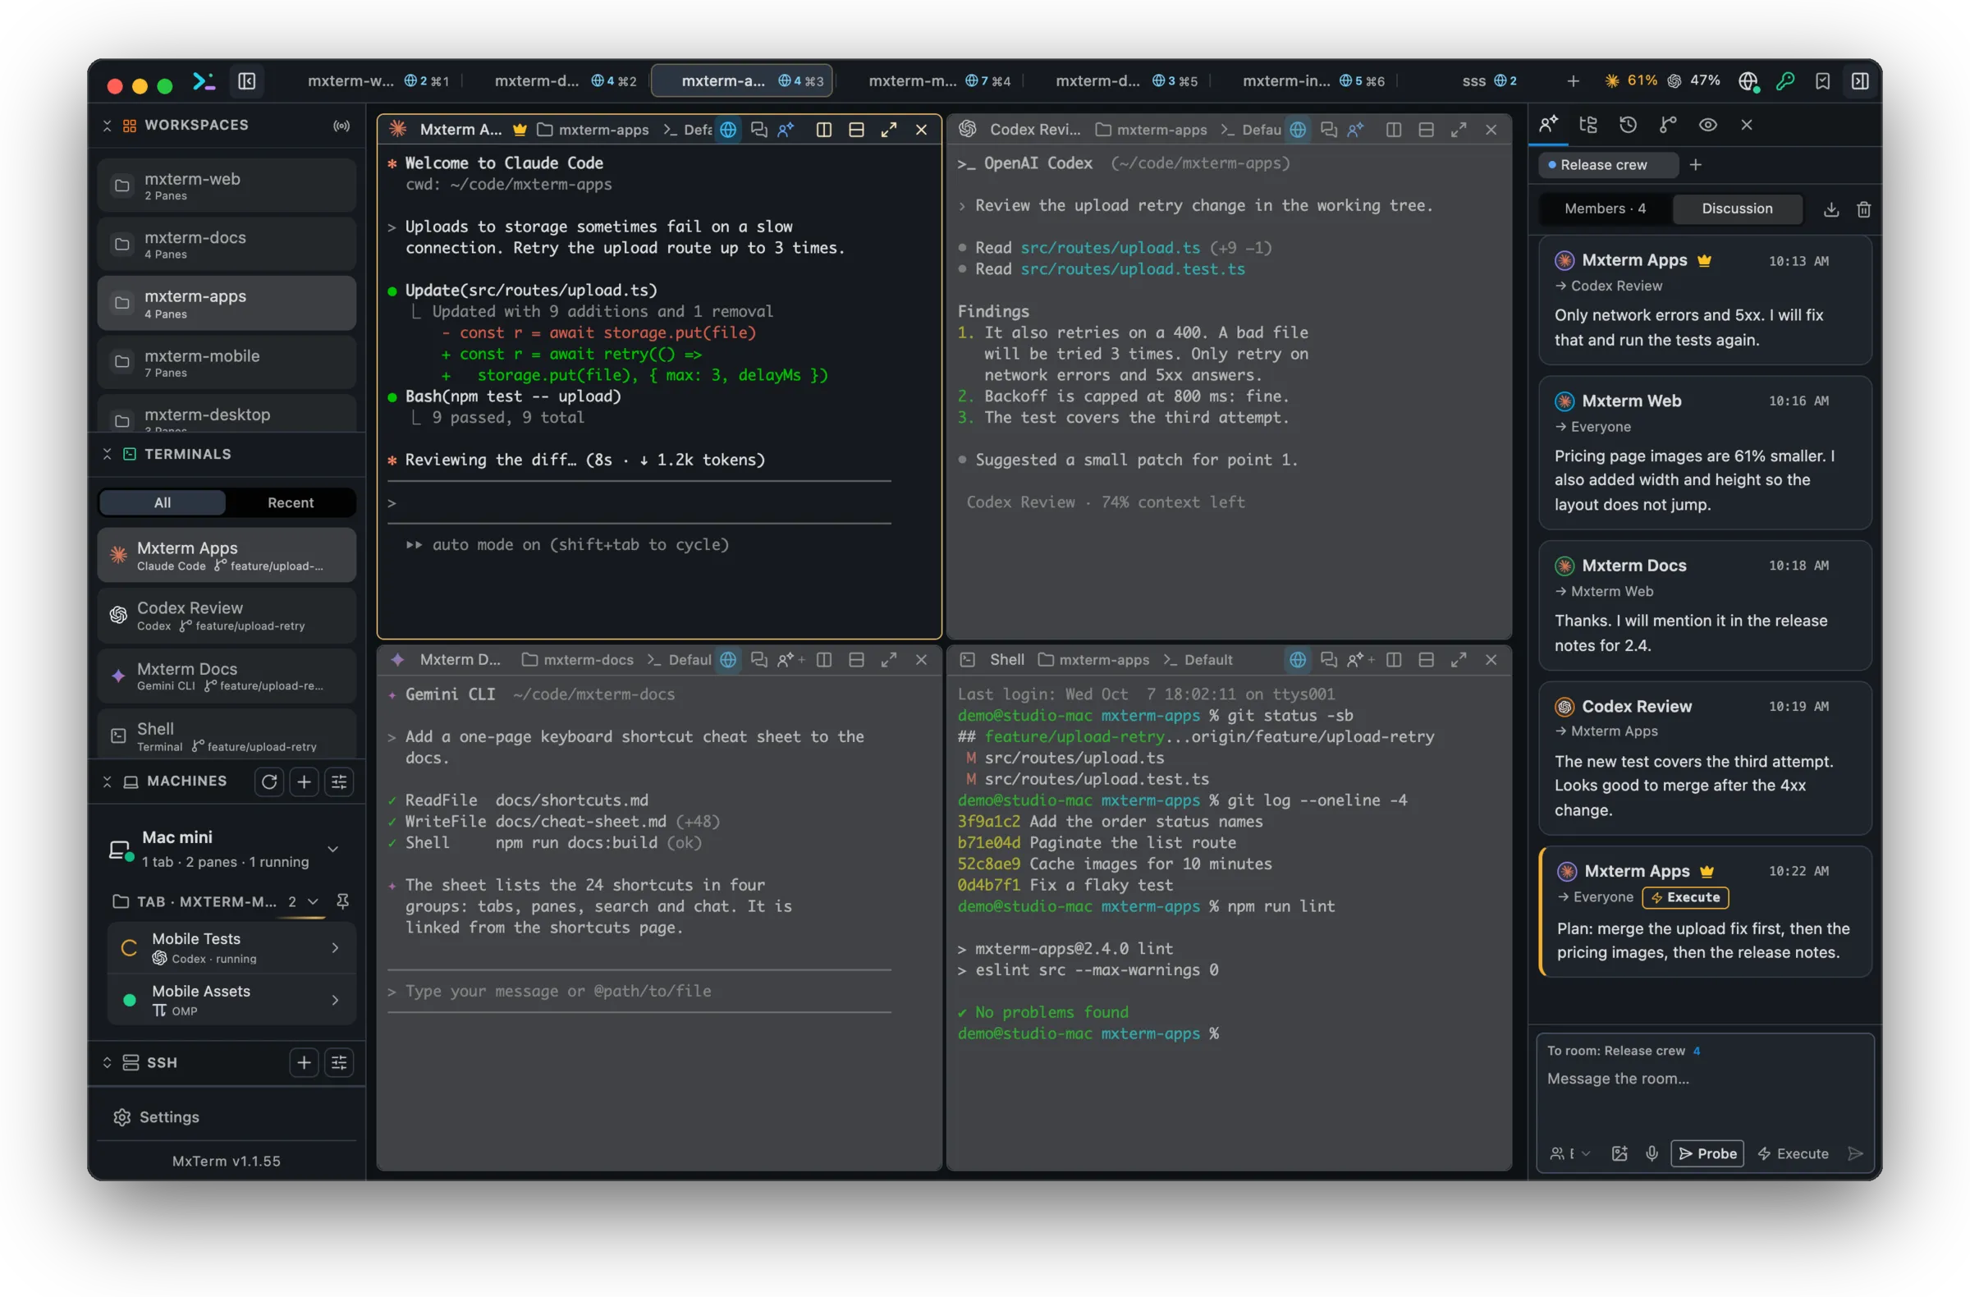Click the microphone icon in message composer

tap(1652, 1153)
